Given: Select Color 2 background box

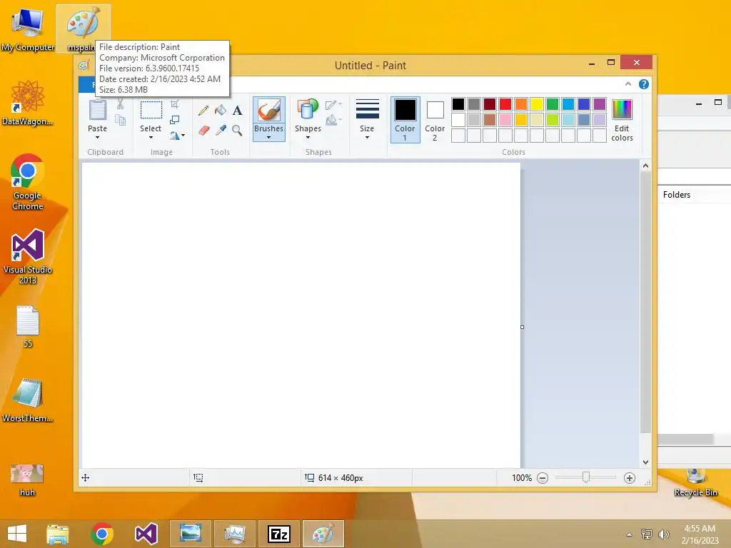Looking at the screenshot, I should (435, 120).
